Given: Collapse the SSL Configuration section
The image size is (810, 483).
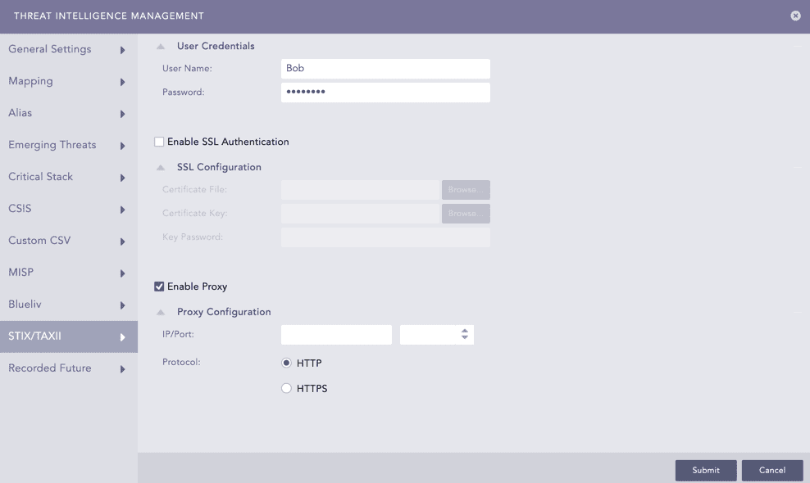Looking at the screenshot, I should point(161,167).
